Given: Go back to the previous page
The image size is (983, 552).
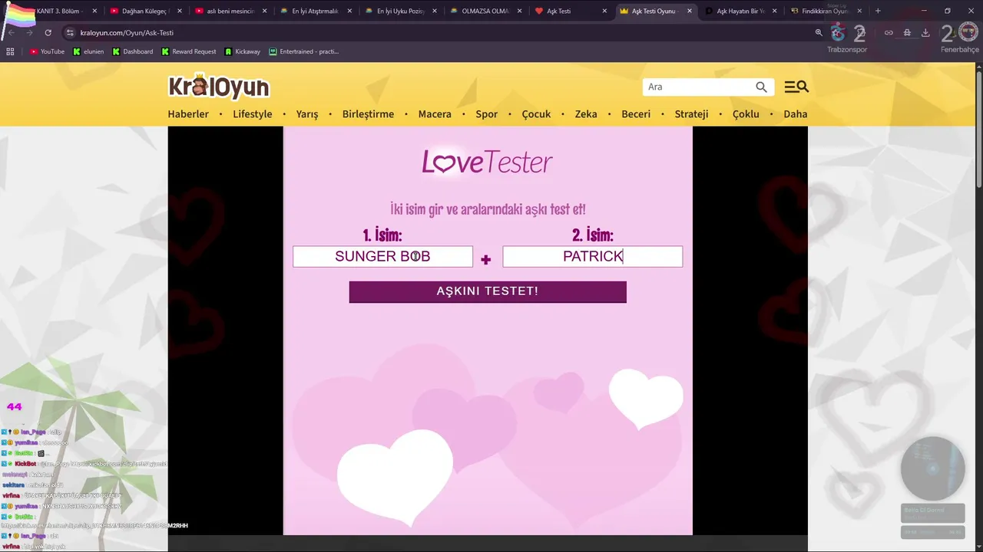Looking at the screenshot, I should pyautogui.click(x=11, y=33).
